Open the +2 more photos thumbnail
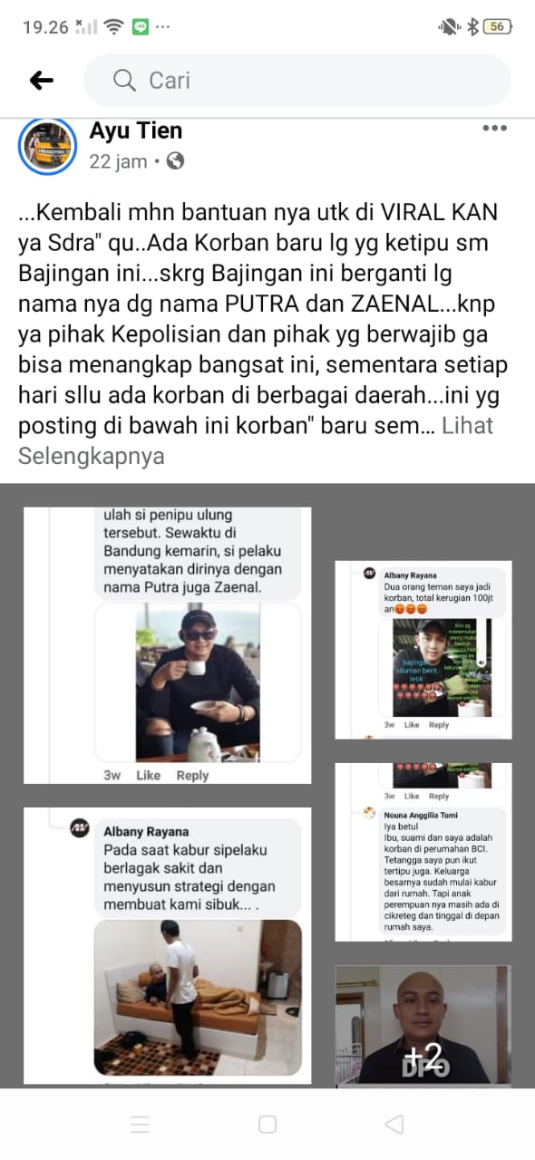This screenshot has height=1160, width=535. click(x=423, y=1024)
